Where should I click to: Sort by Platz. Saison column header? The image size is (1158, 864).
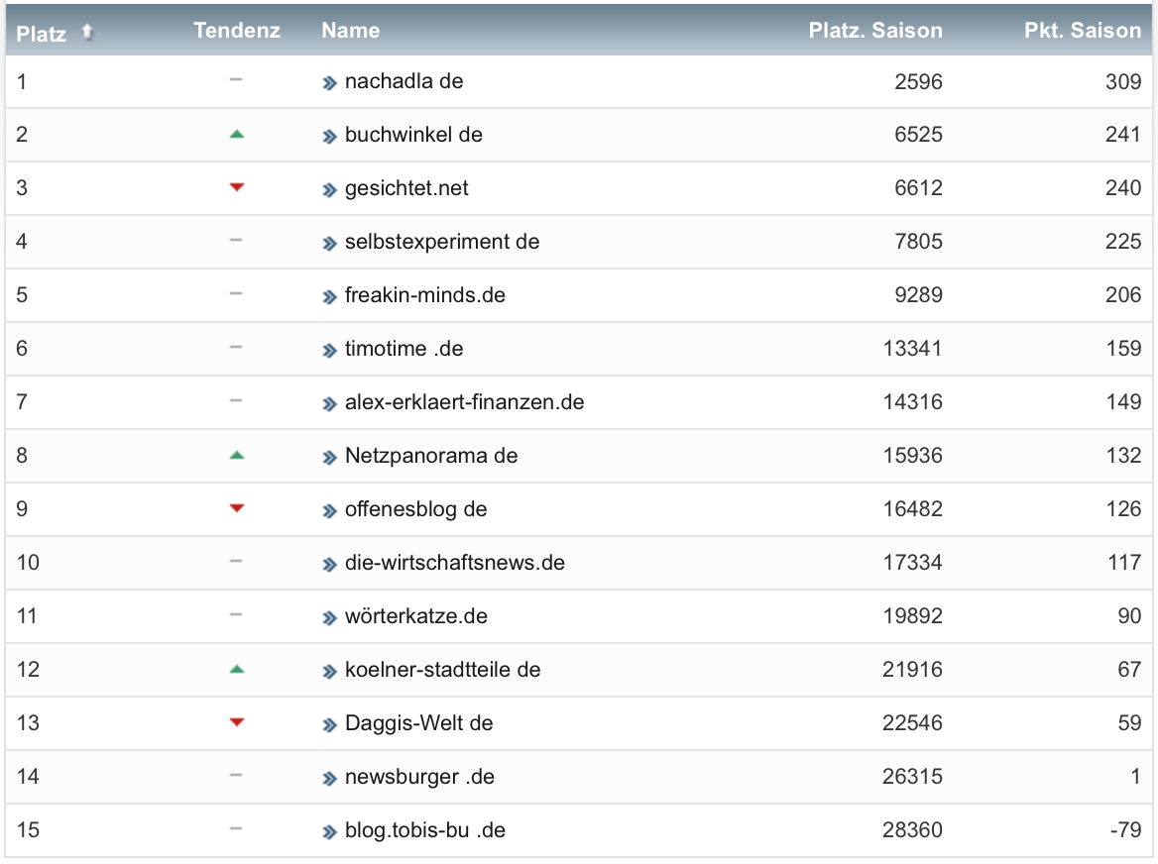coord(875,31)
